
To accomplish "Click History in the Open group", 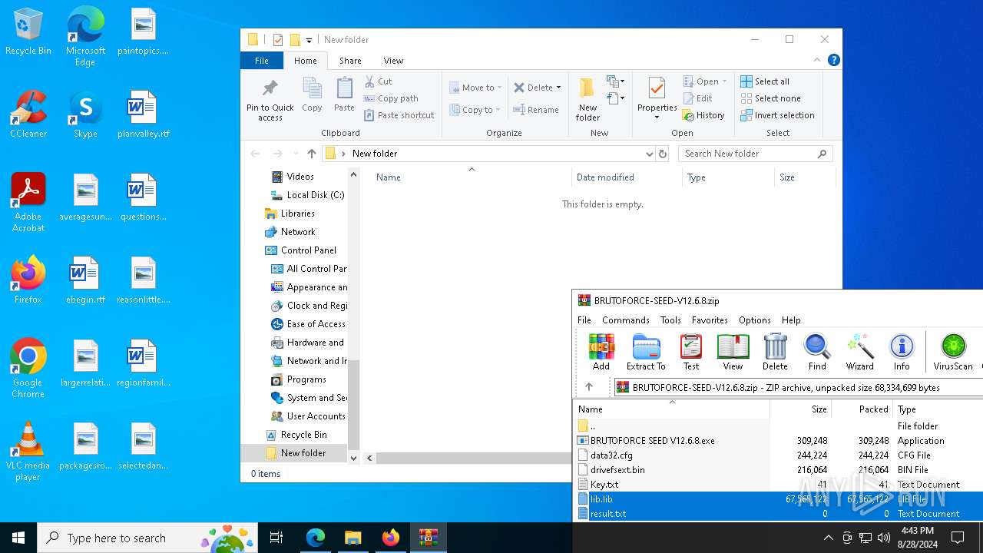I will (703, 115).
